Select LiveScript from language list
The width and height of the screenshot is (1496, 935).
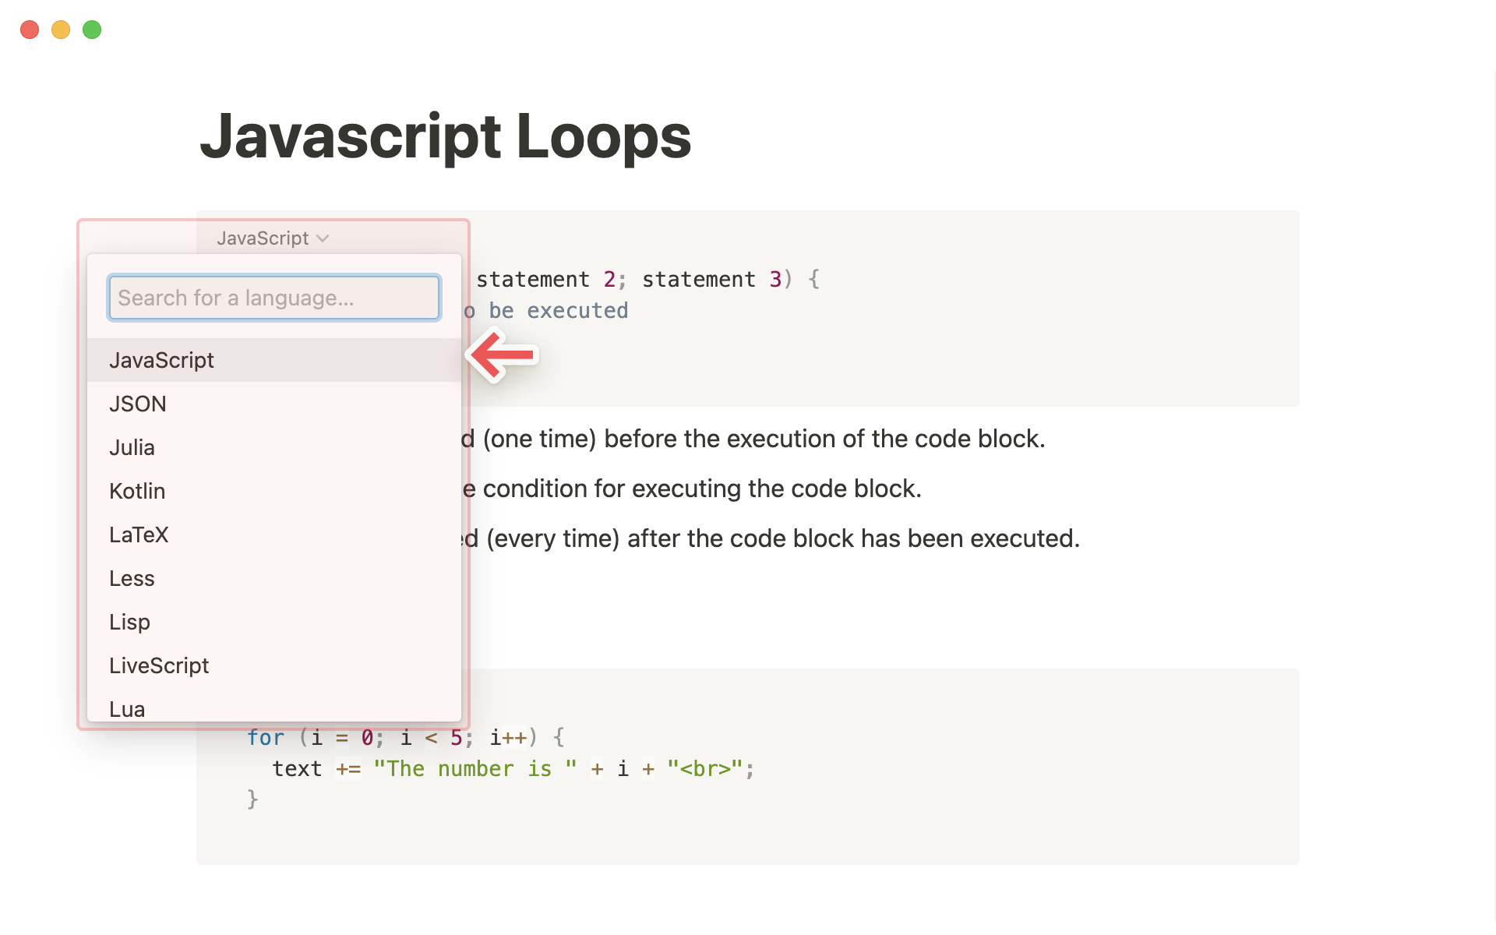tap(158, 665)
